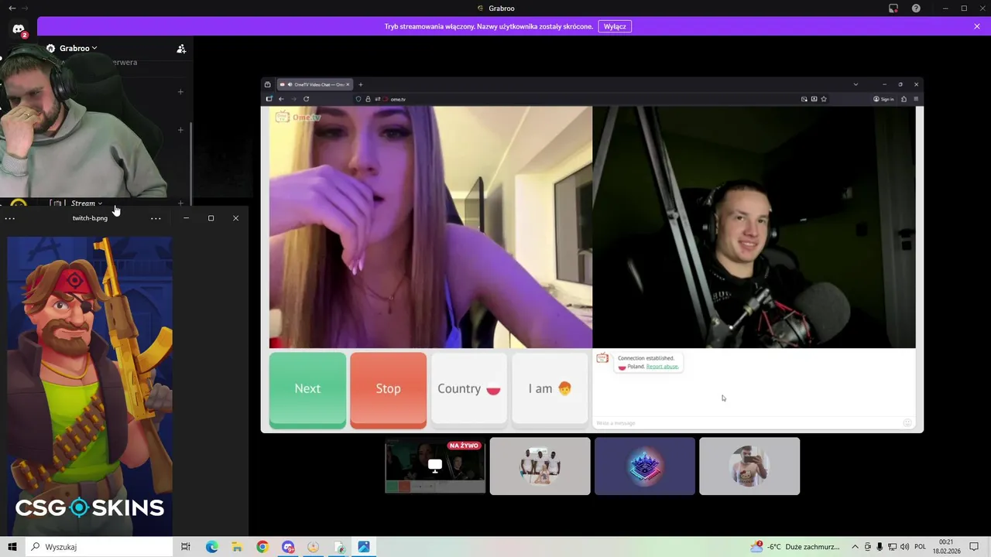The width and height of the screenshot is (991, 557).
Task: Open Task View on the taskbar
Action: pos(186,547)
